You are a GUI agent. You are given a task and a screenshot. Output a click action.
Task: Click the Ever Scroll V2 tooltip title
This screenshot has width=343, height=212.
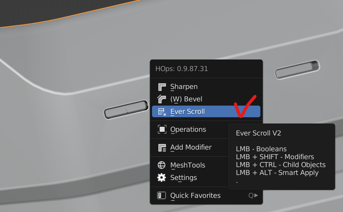(x=258, y=133)
